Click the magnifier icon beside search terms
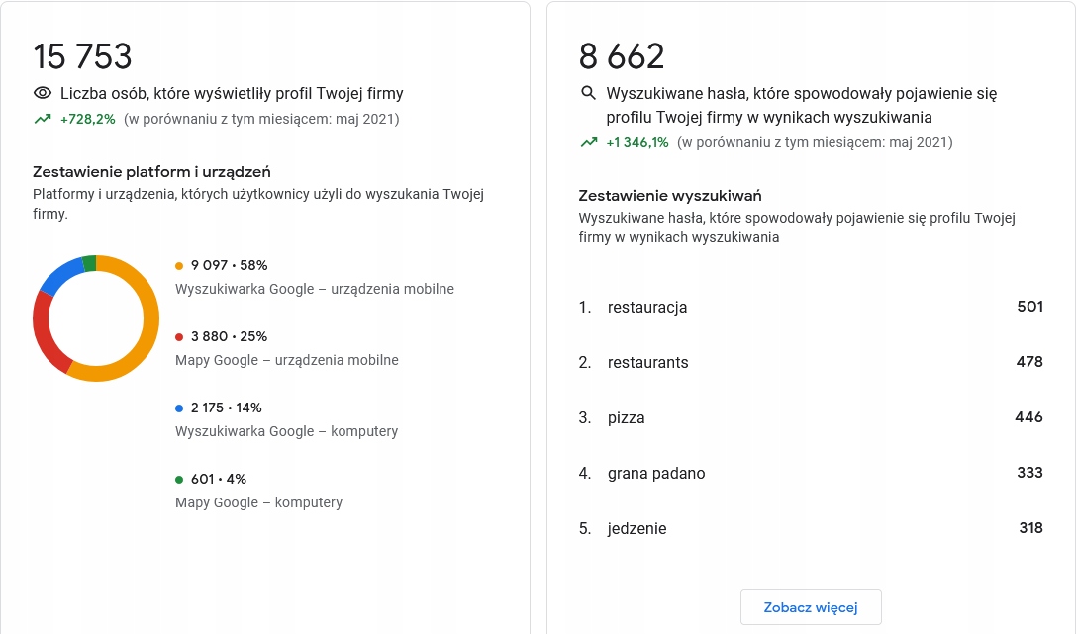The height and width of the screenshot is (634, 1077). 588,94
